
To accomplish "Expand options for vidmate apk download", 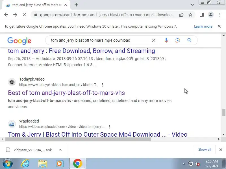I will click(60, 150).
